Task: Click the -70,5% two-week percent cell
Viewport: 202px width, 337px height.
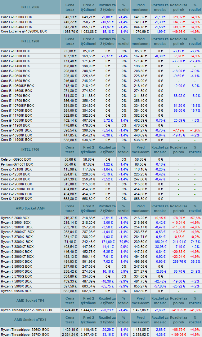Action: point(123,242)
